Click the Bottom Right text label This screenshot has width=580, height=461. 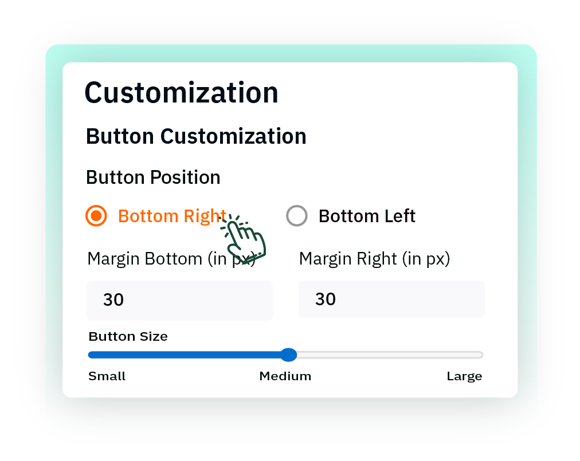click(x=171, y=216)
